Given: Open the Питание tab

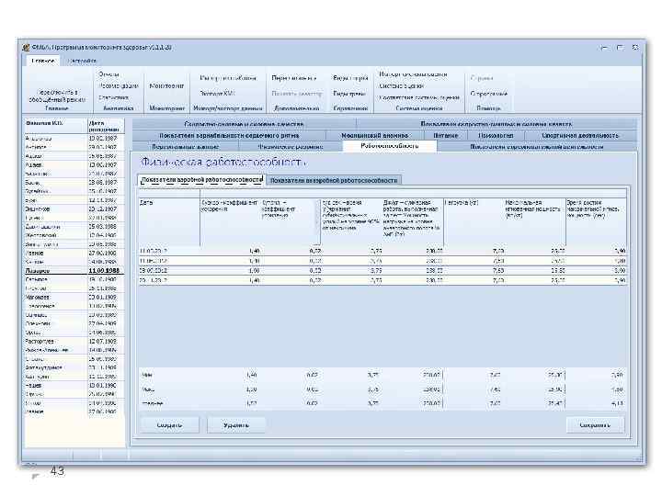Looking at the screenshot, I should [445, 135].
